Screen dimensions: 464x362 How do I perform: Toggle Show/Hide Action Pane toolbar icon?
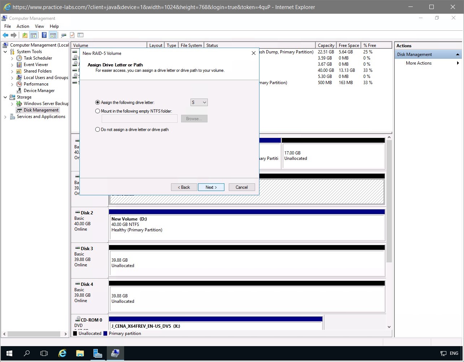(x=53, y=35)
